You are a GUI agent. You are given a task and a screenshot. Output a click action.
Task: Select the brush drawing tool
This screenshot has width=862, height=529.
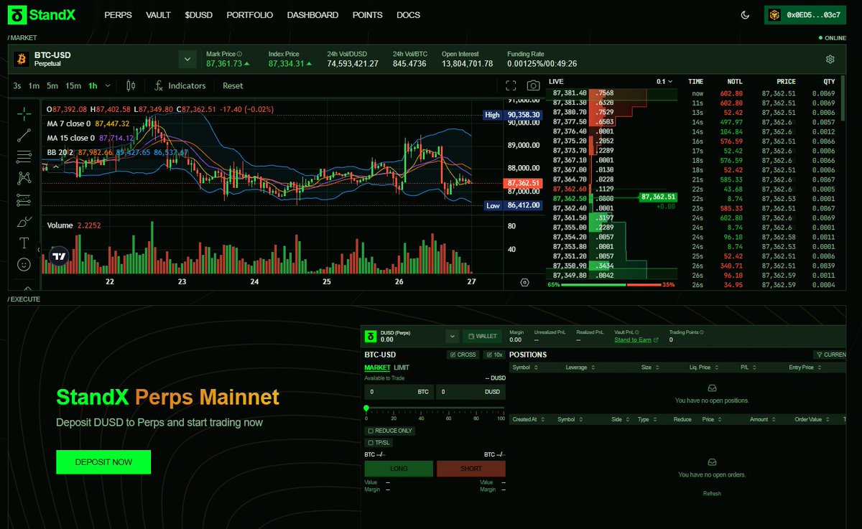24,221
